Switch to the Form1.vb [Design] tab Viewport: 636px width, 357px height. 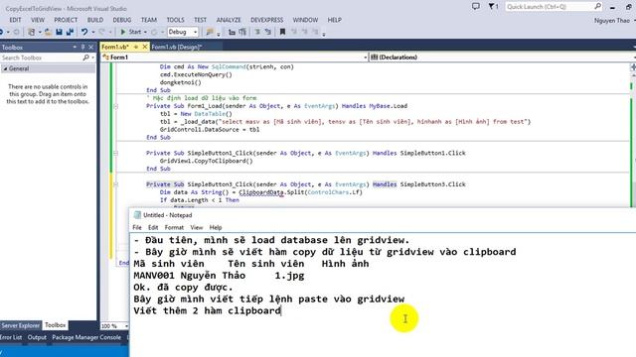177,47
